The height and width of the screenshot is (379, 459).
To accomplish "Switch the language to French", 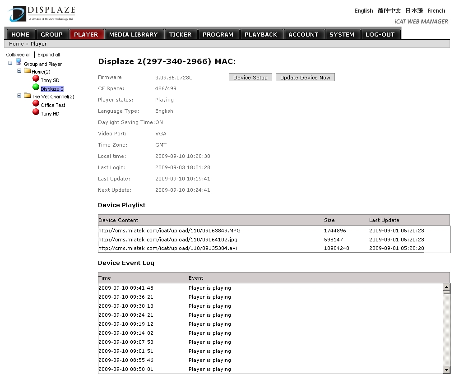I will 436,11.
